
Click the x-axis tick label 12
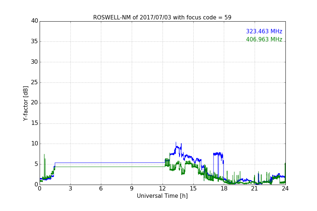pyautogui.click(x=163, y=189)
